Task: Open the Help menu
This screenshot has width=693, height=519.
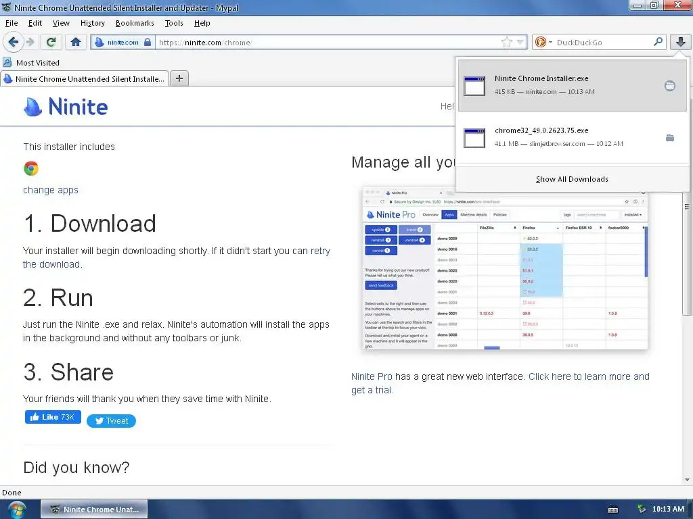Action: pos(202,23)
